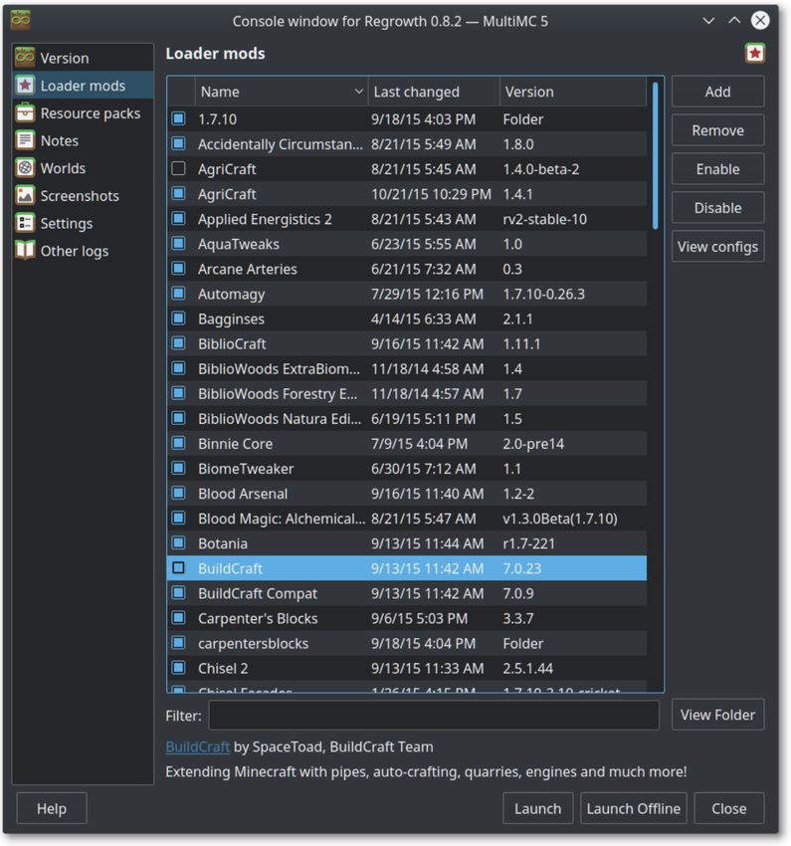Screen dimensions: 791x846
Task: Open the BuildCraft hyperlink in description
Action: point(197,746)
